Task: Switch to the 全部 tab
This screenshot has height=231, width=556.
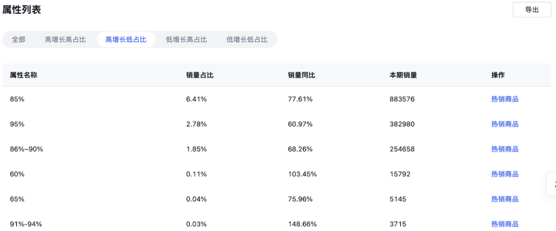Action: (19, 39)
